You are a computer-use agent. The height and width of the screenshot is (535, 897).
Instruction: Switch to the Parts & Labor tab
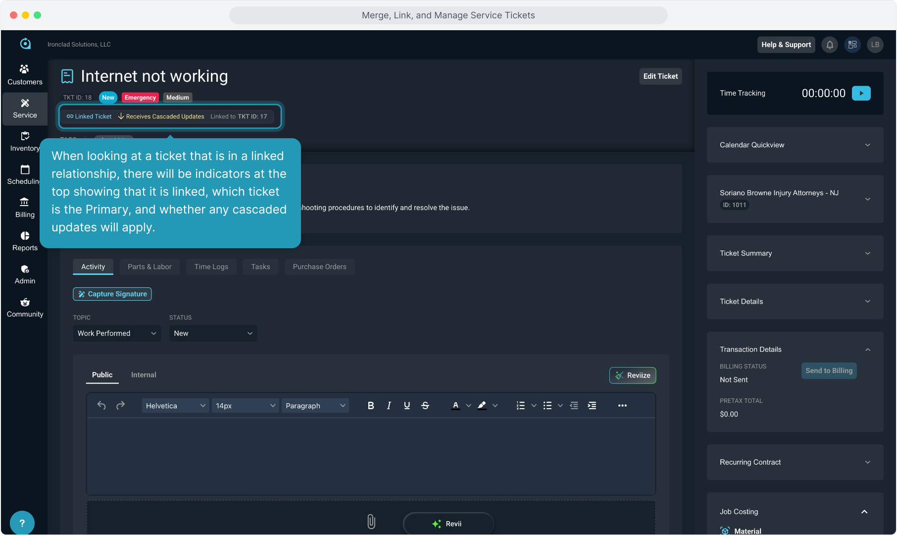pos(149,267)
